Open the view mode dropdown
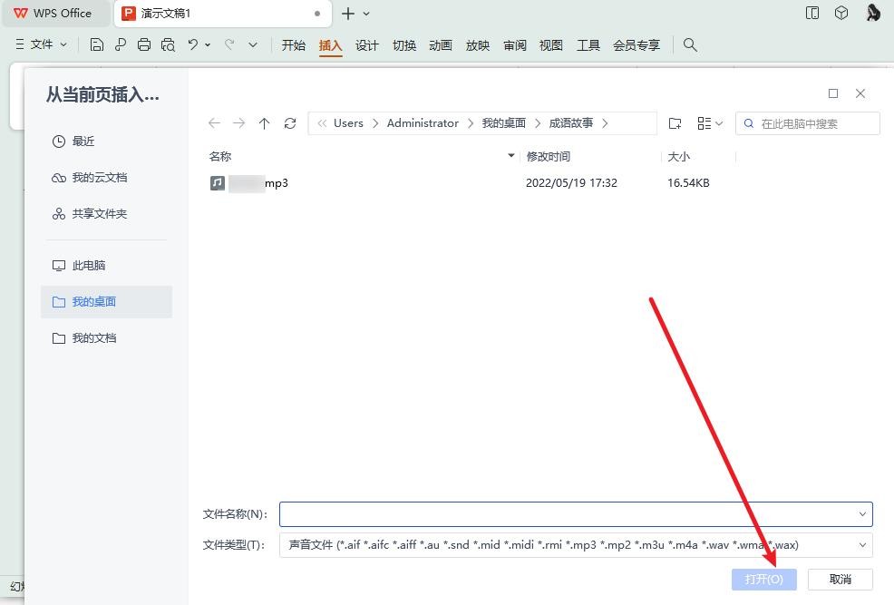894x605 pixels. (710, 123)
